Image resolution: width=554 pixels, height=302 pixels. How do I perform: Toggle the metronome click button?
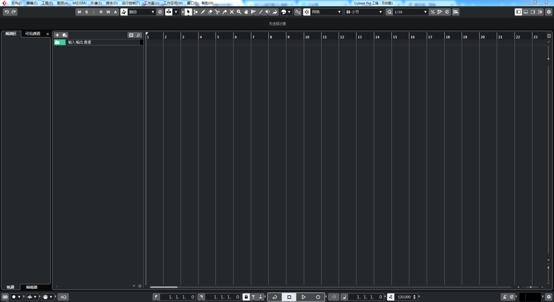505,297
